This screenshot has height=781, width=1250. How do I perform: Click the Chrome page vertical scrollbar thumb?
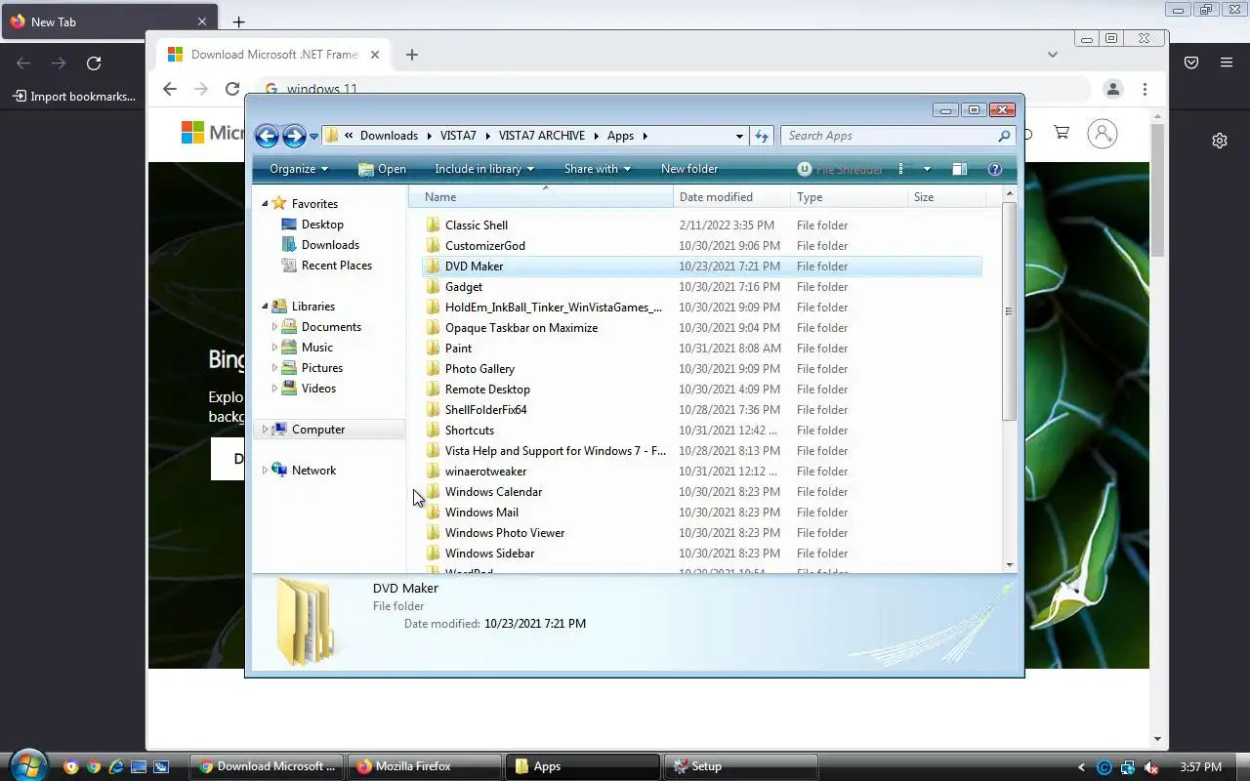tap(1158, 190)
